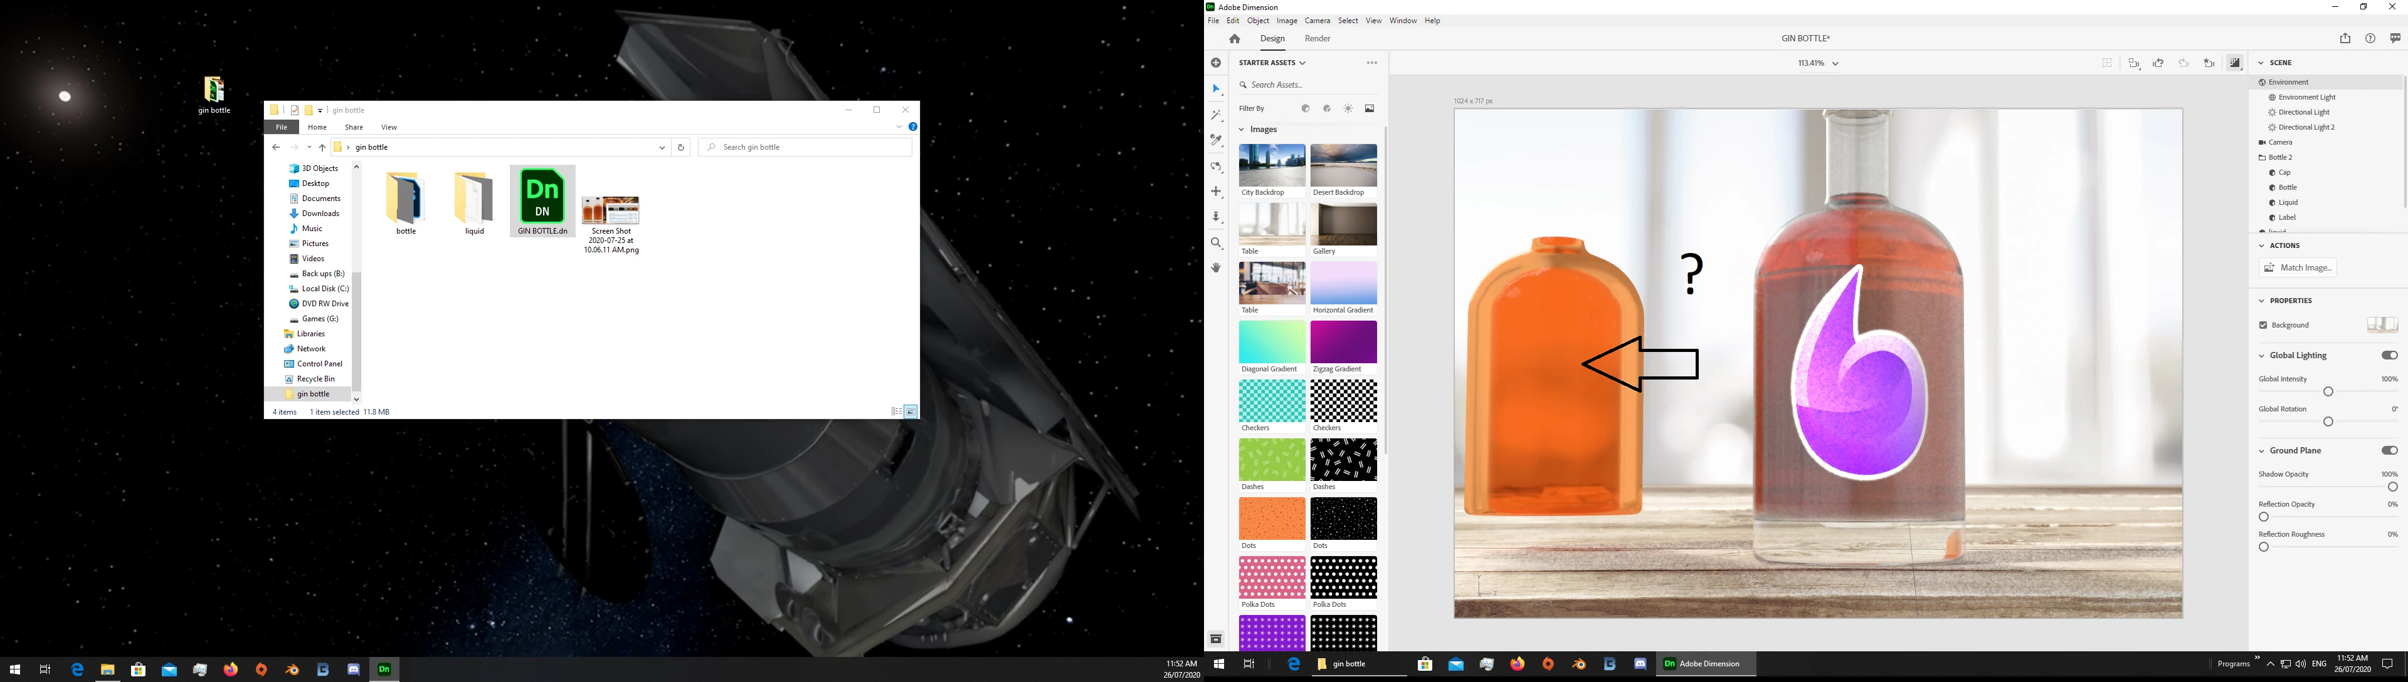This screenshot has height=682, width=2408.
Task: Switch to the Render tab
Action: (x=1317, y=39)
